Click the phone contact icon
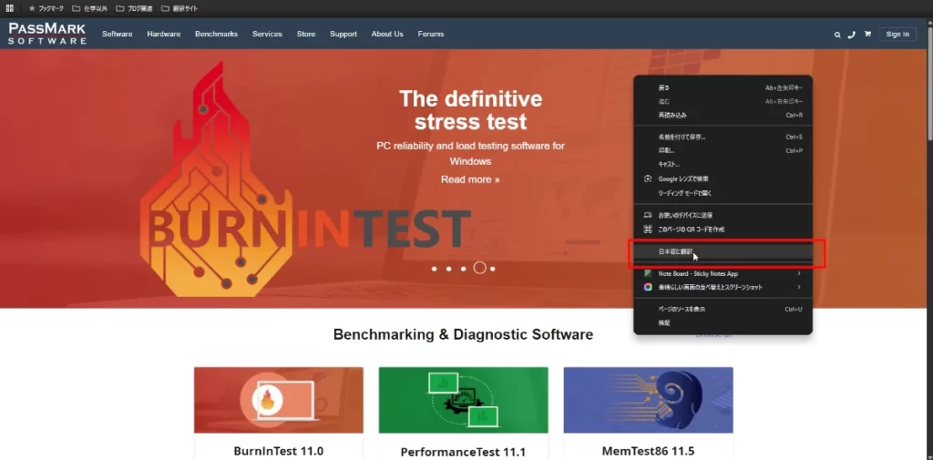The image size is (933, 460). (x=852, y=35)
